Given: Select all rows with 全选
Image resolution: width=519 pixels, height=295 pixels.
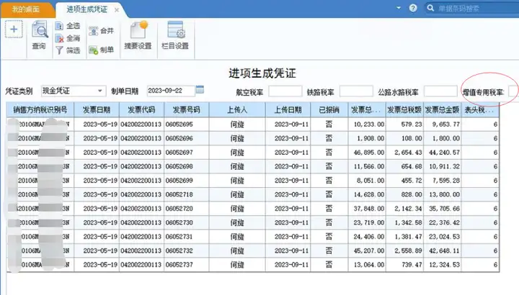Looking at the screenshot, I should pos(68,26).
